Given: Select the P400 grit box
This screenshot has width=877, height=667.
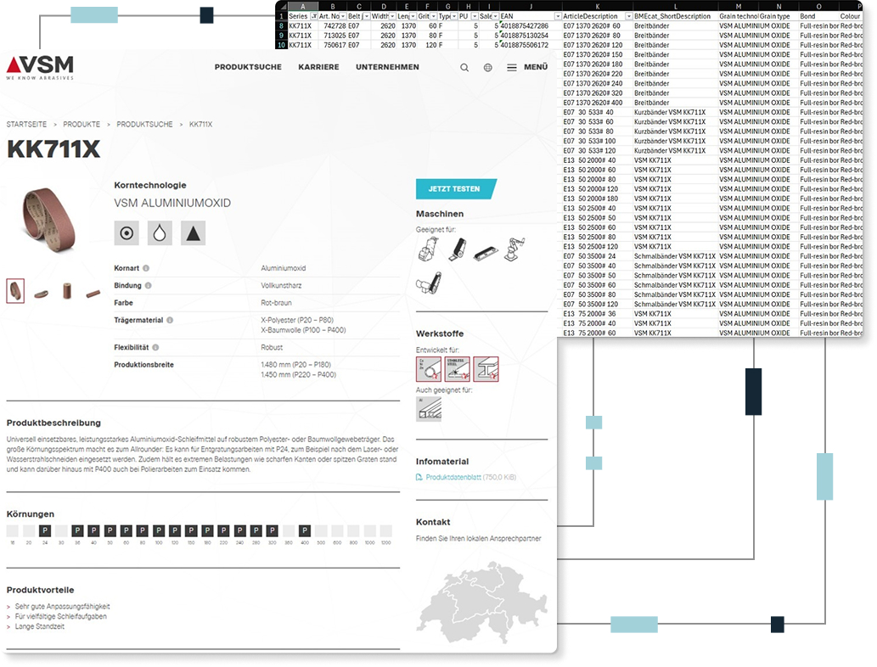Looking at the screenshot, I should [x=305, y=530].
